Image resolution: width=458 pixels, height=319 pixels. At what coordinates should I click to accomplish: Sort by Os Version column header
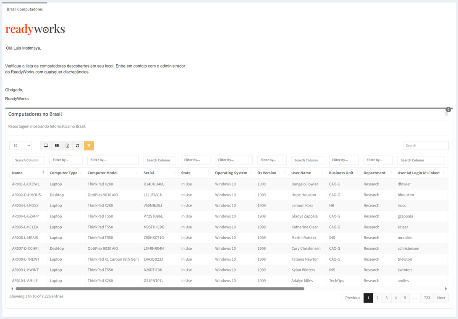pyautogui.click(x=272, y=173)
